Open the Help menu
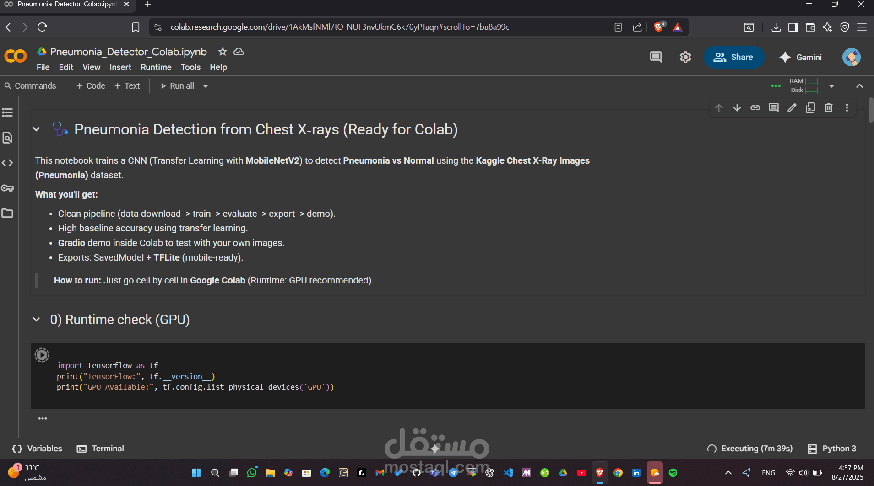874x486 pixels. click(x=218, y=67)
